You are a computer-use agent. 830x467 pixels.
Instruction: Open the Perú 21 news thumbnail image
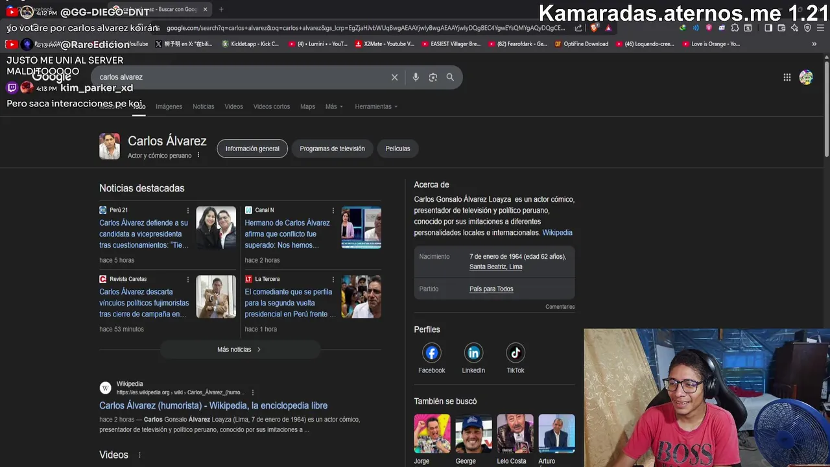click(x=216, y=228)
